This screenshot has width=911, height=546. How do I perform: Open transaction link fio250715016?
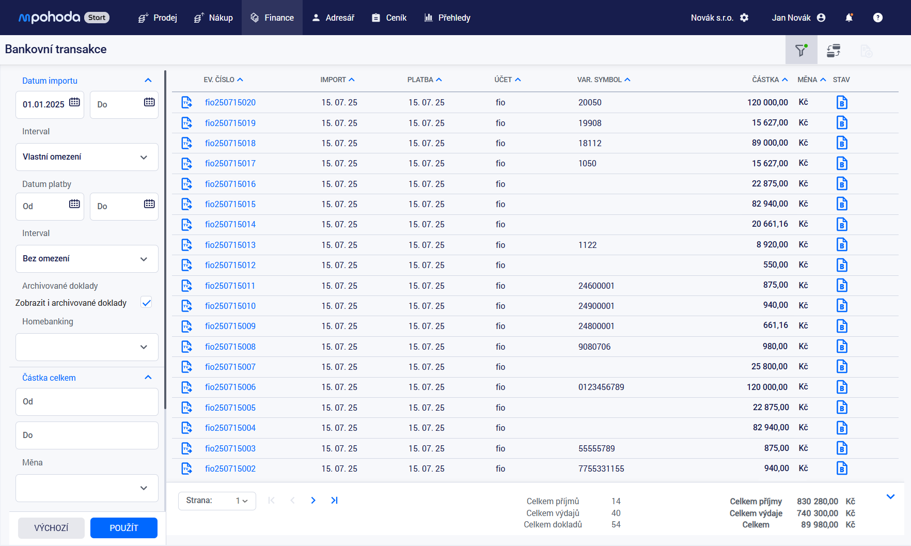tap(230, 184)
